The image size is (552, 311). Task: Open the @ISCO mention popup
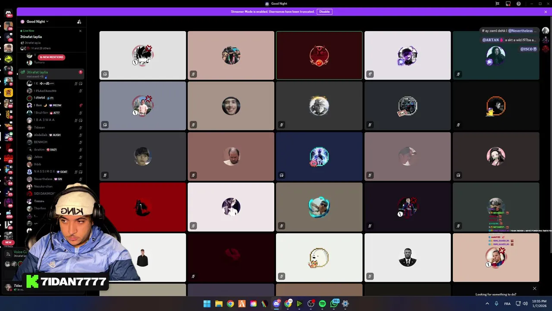click(x=529, y=49)
